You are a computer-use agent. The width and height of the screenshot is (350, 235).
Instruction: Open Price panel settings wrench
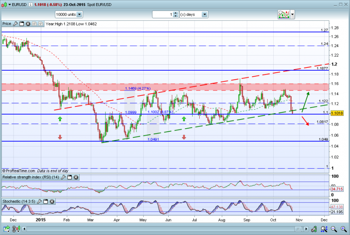pyautogui.click(x=15, y=23)
